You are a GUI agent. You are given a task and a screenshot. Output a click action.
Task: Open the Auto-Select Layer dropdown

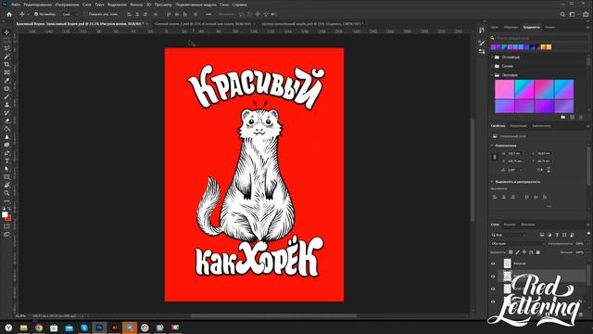69,14
